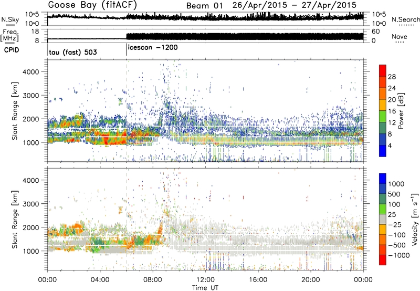Click the "Nave" legend label
420x291 pixels.
click(x=400, y=37)
